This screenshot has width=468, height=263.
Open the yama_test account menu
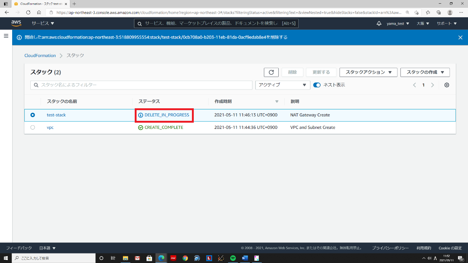point(398,24)
